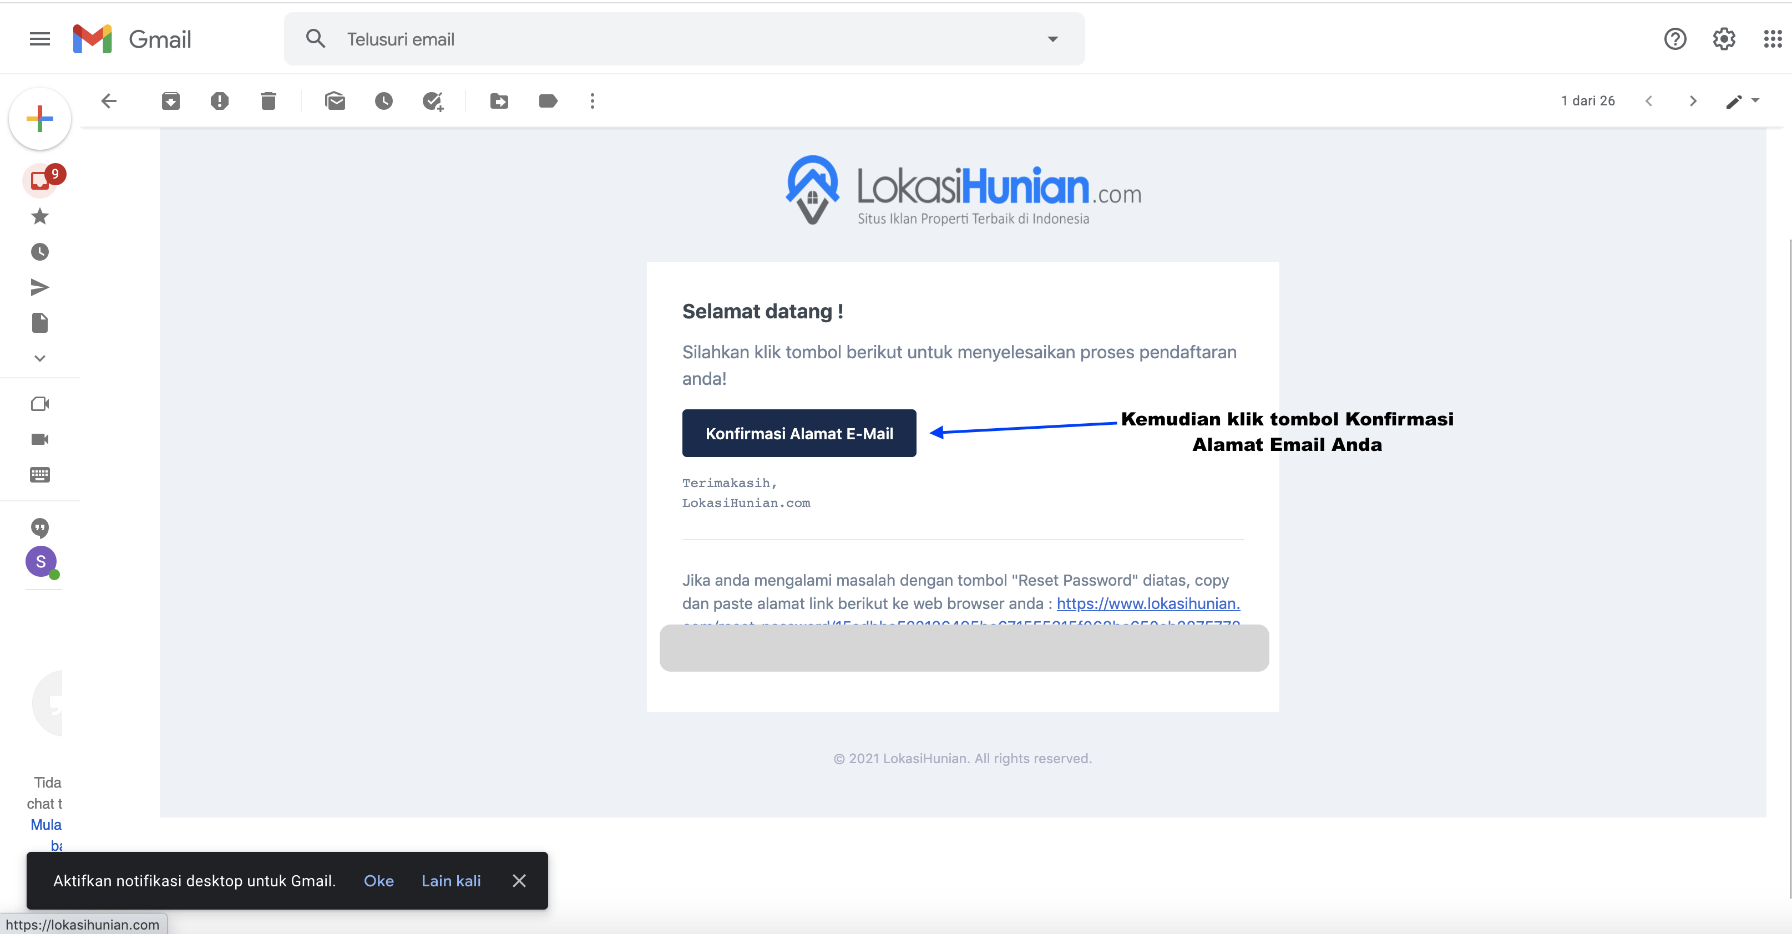The image size is (1792, 934).
Task: Click the Mula chat link
Action: point(46,825)
